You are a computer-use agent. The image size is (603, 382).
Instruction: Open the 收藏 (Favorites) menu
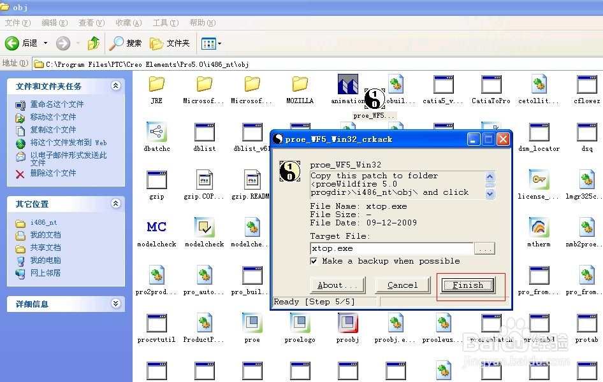(129, 23)
